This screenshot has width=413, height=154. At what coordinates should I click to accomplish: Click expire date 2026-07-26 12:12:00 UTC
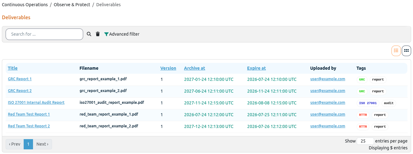[x=272, y=126]
